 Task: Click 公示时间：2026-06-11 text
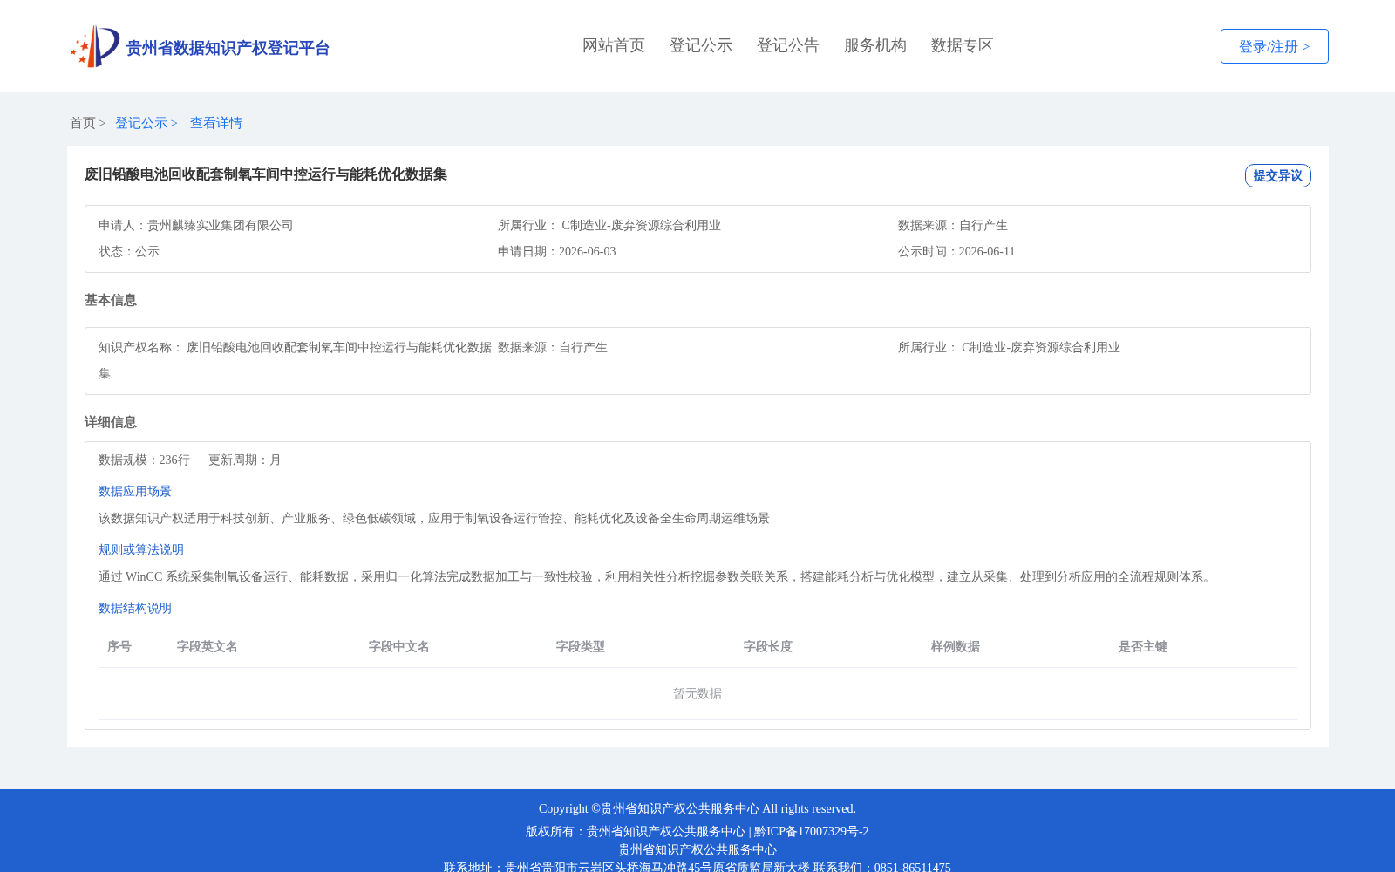click(x=956, y=251)
